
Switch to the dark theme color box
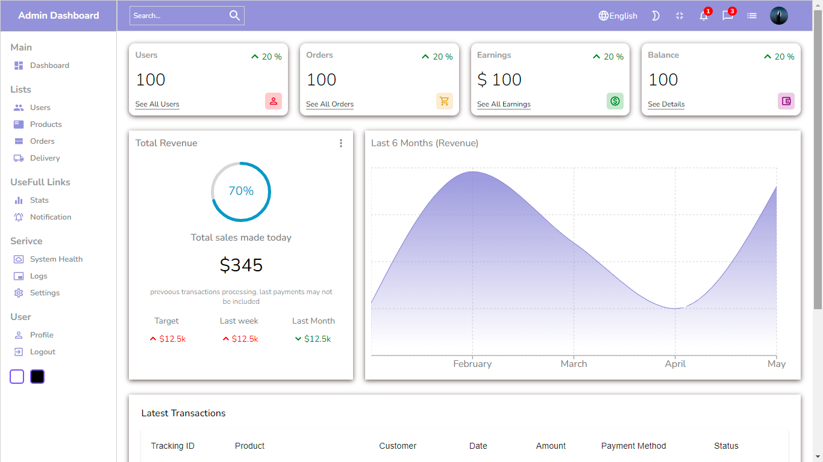pos(37,376)
